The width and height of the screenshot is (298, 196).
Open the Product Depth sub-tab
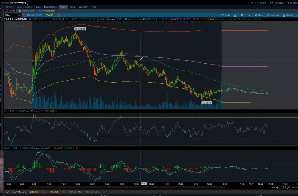47,11
